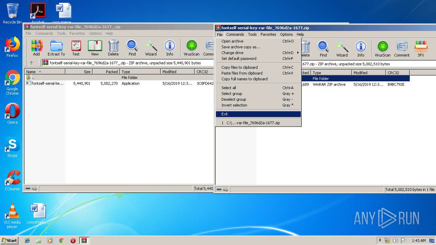Viewport: 436px width, 245px height.
Task: Open Firefox desktop shortcut
Action: pyautogui.click(x=12, y=47)
